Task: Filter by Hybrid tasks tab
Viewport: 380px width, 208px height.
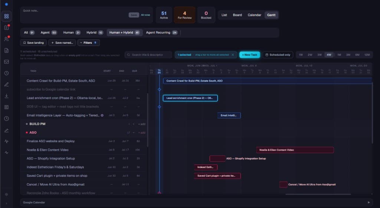Action: coord(95,33)
